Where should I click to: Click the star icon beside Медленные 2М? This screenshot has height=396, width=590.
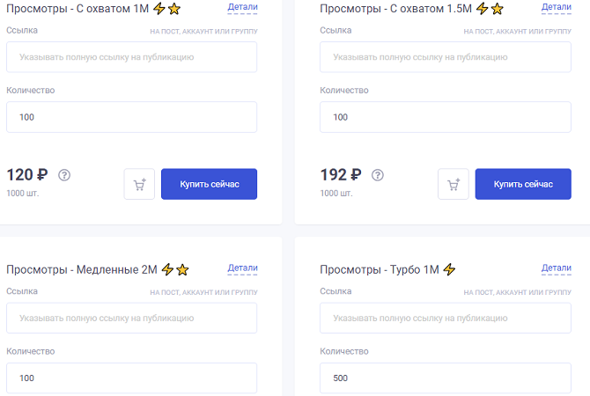(182, 269)
